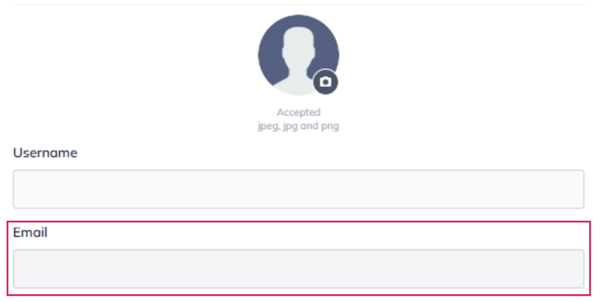This screenshot has width=600, height=302.
Task: Click the dark blue avatar circle background
Action: click(269, 48)
